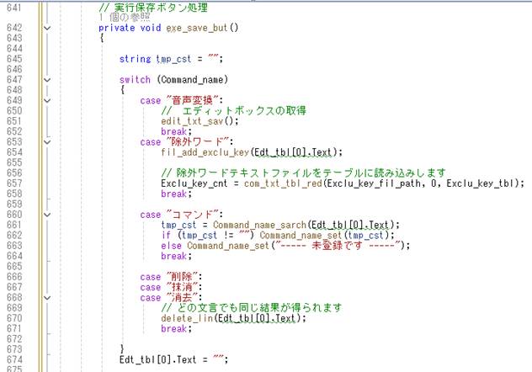Click the "削除" case label

pyautogui.click(x=178, y=277)
